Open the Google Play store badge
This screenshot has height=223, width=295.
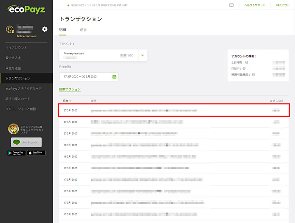click(x=16, y=153)
